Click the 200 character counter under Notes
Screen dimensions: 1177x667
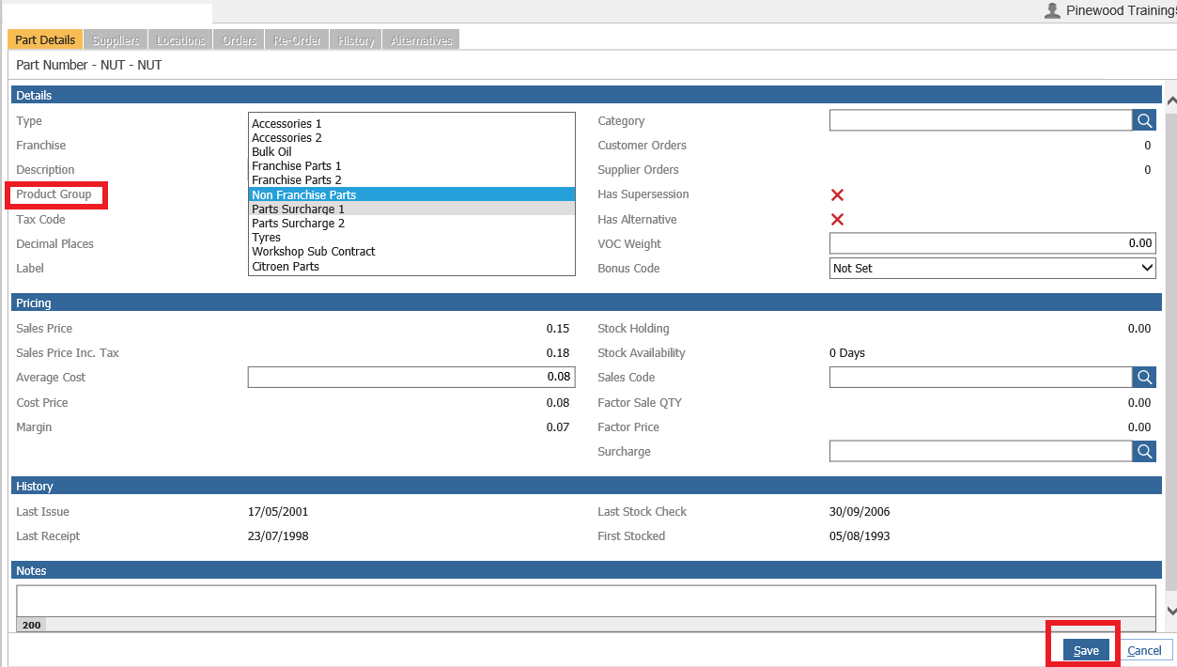pos(31,625)
